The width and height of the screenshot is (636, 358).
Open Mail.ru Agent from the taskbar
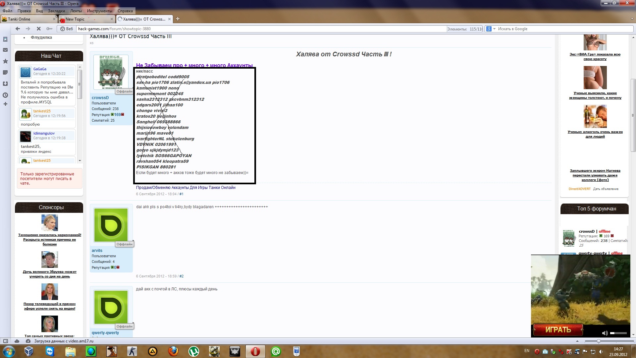(x=276, y=351)
